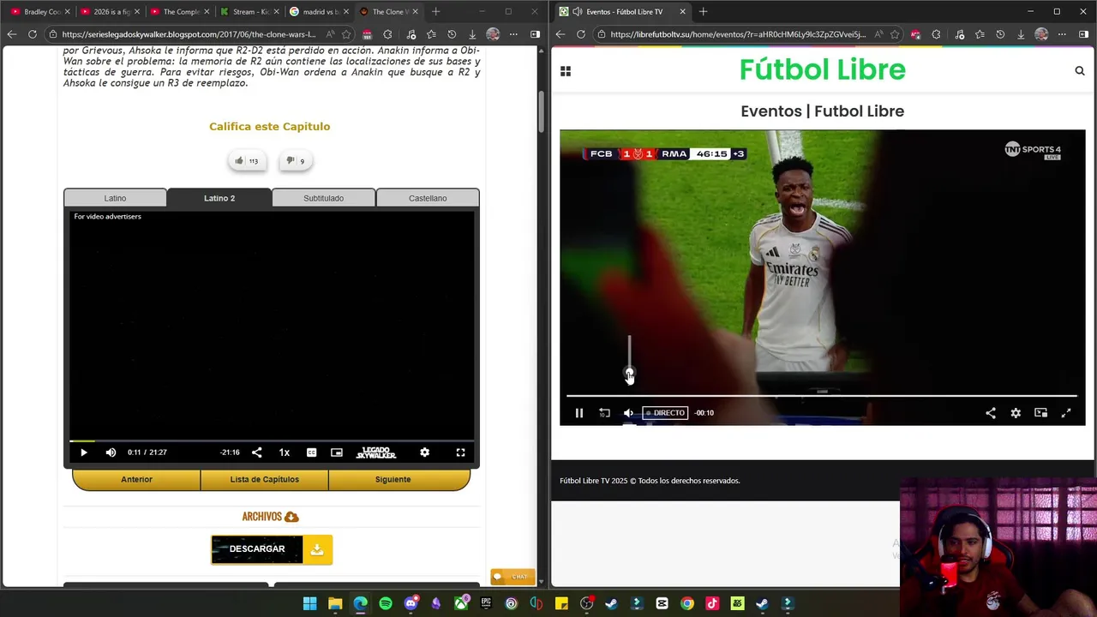Open Google Chrome from the taskbar
Screen dimensions: 1097x617
click(687, 604)
